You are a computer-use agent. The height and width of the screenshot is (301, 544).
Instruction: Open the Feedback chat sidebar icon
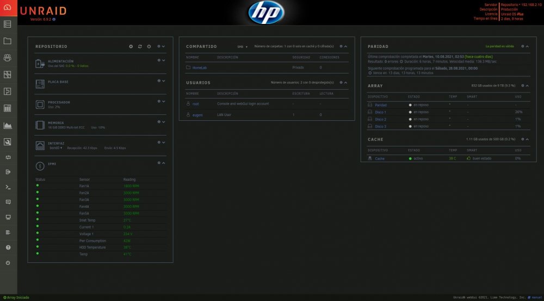(8, 202)
